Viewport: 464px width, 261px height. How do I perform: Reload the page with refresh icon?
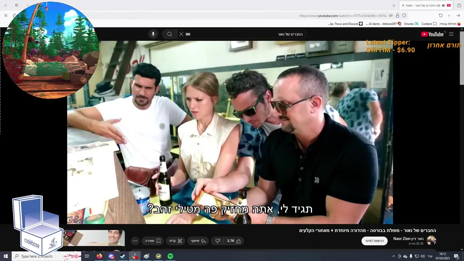(x=440, y=16)
